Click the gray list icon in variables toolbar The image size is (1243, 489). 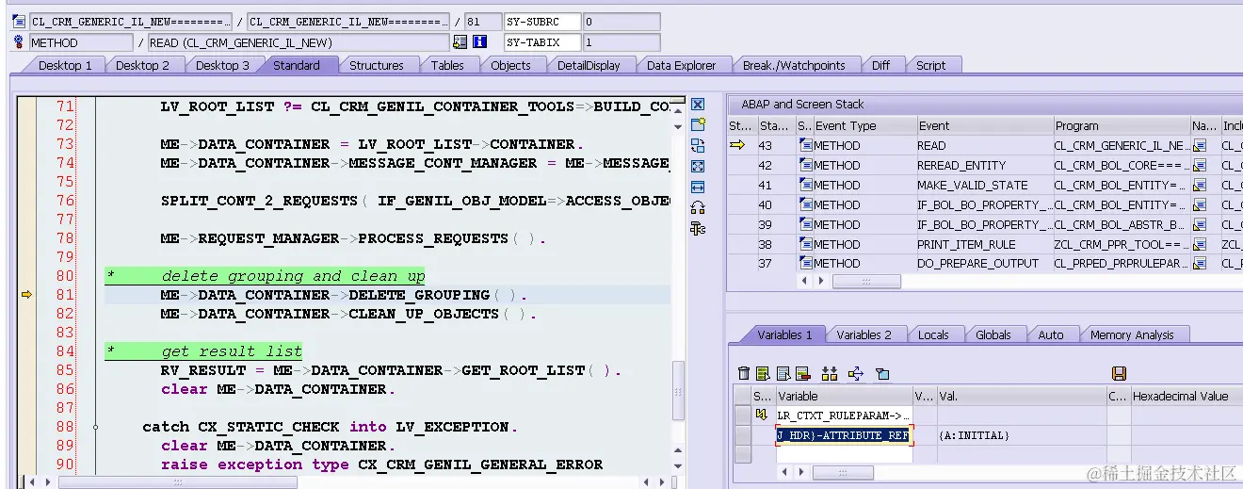click(x=783, y=374)
